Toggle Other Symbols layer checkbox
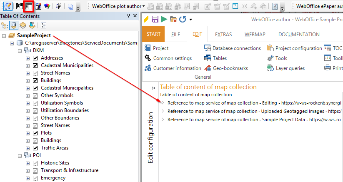The height and width of the screenshot is (182, 343). tap(35, 96)
